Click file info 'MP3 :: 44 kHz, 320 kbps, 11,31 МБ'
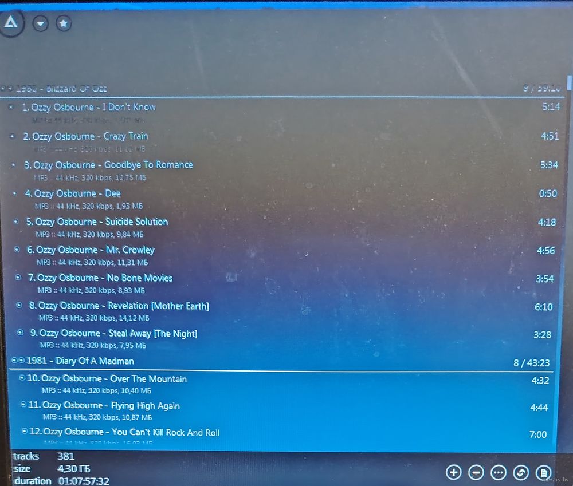Image resolution: width=573 pixels, height=486 pixels. 92,262
